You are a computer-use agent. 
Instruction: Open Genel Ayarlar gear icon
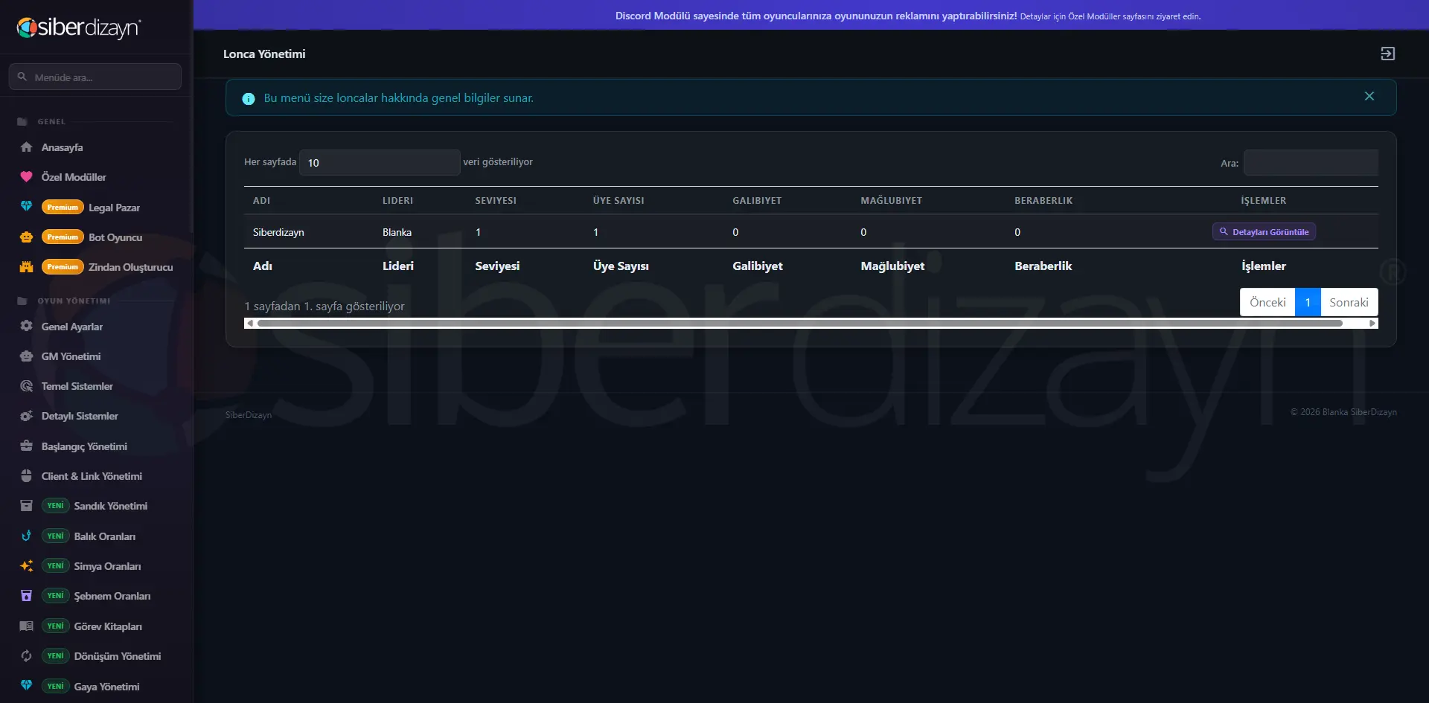[x=26, y=327]
